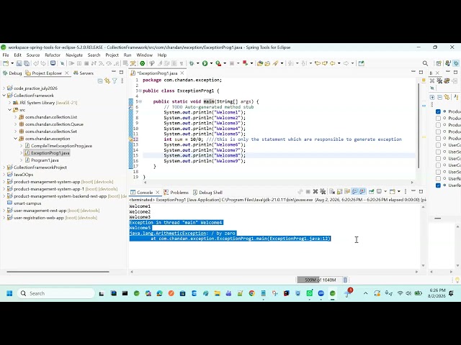The height and width of the screenshot is (345, 461).
Task: Check the third Produ item checkbox
Action: pos(438,125)
